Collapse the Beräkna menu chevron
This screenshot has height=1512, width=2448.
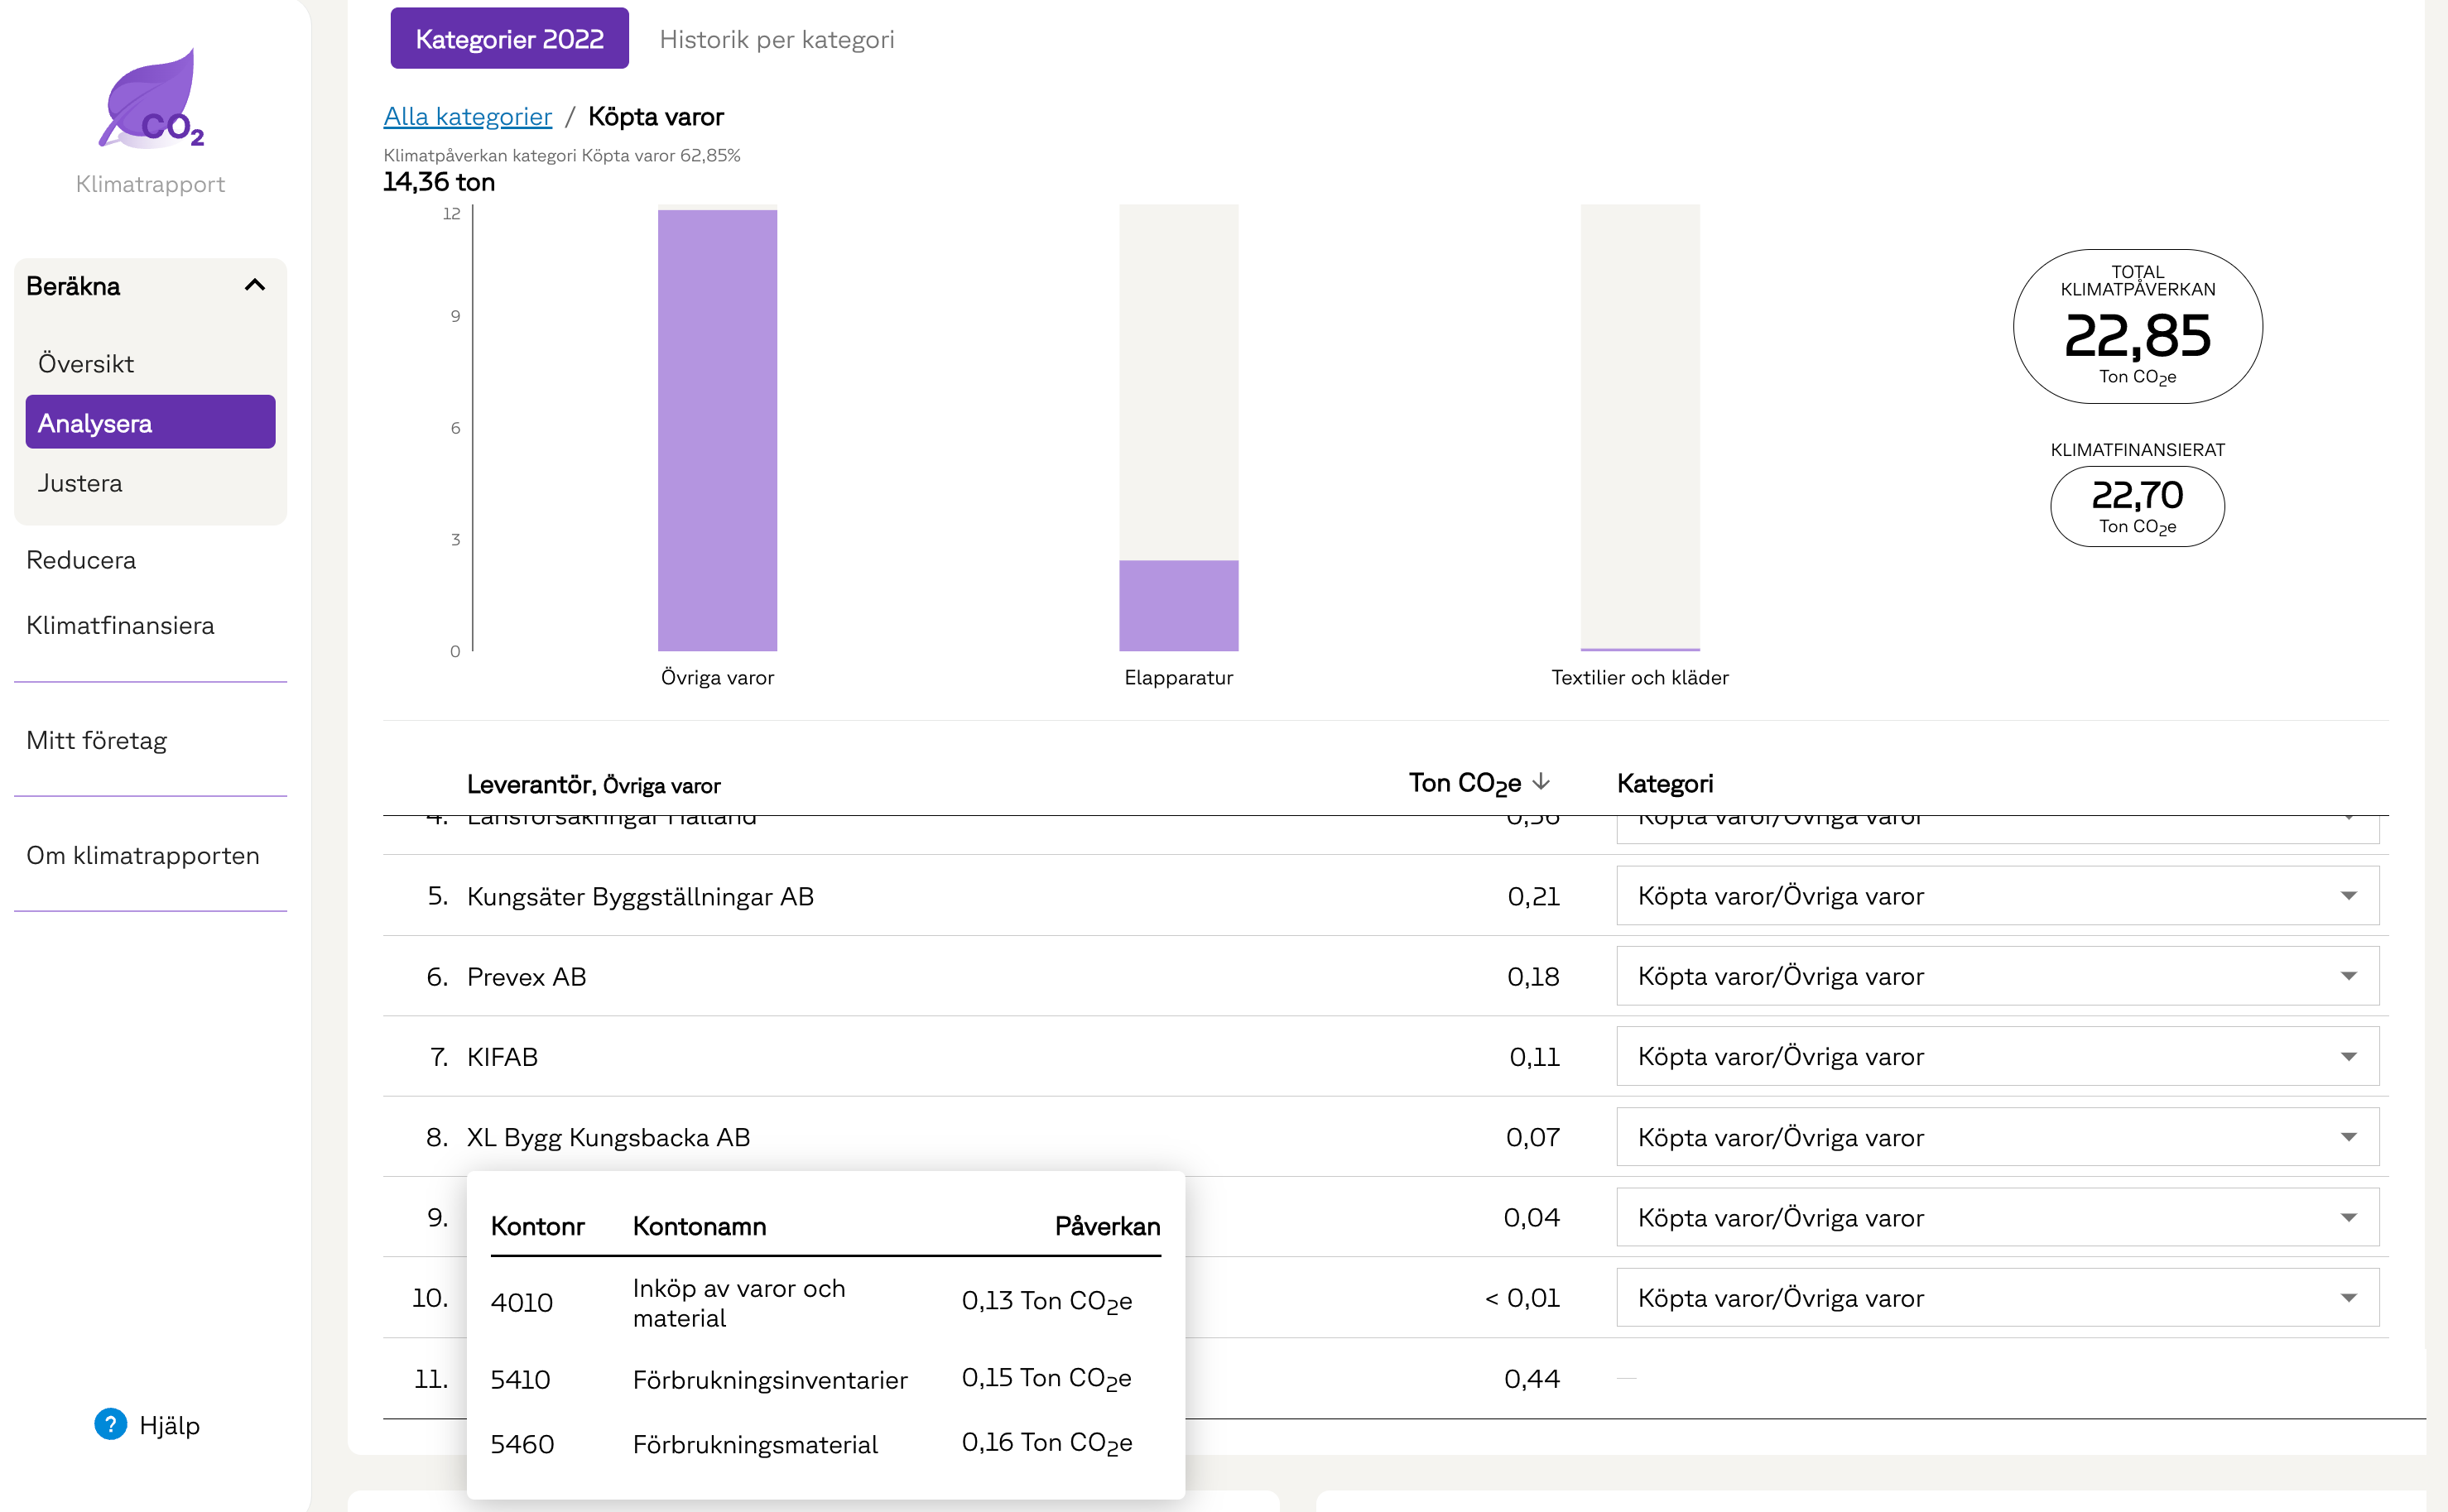(x=255, y=286)
